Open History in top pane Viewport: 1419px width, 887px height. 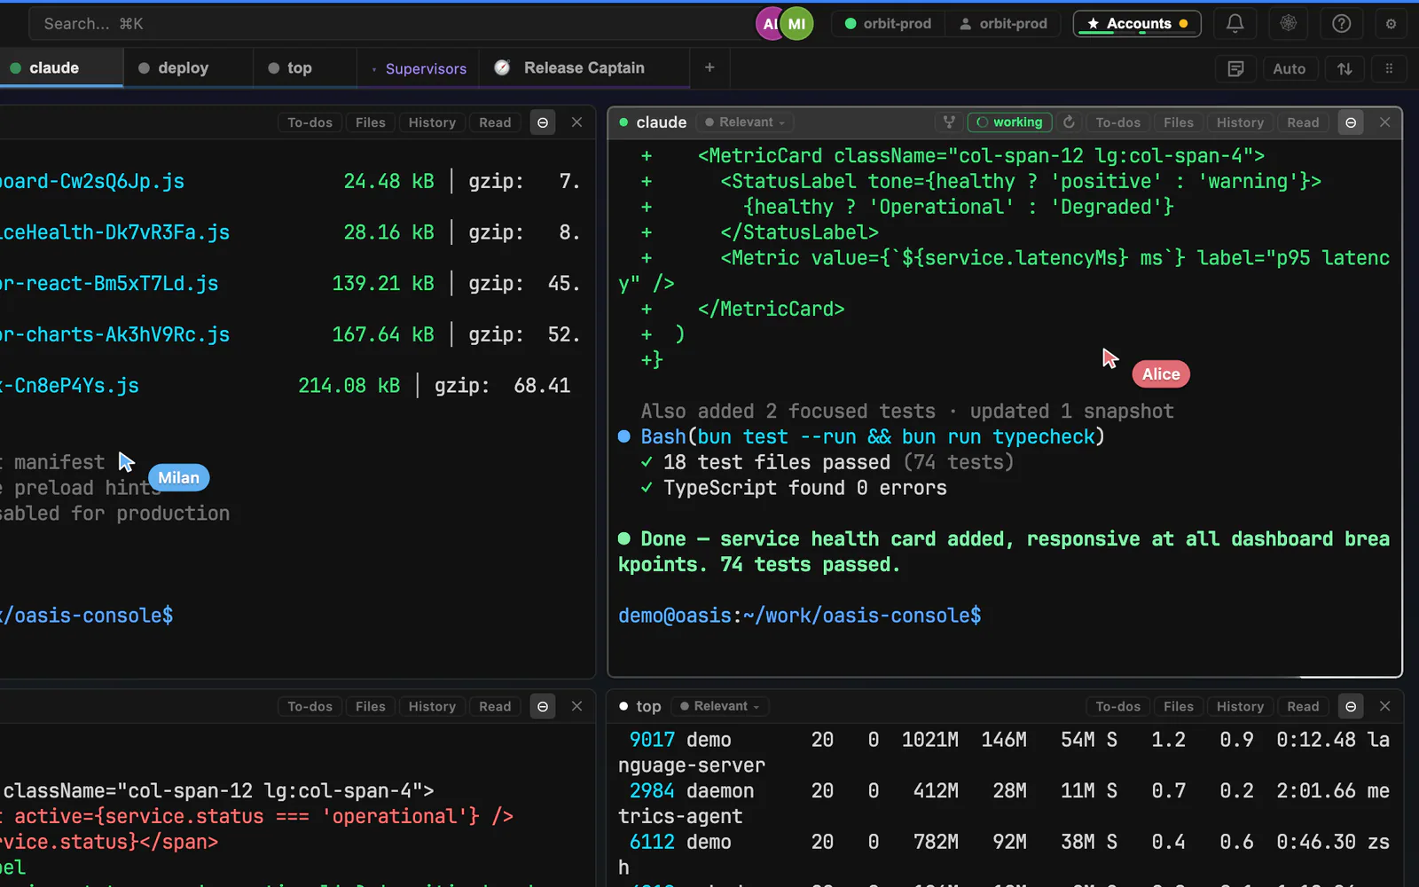[1240, 706]
